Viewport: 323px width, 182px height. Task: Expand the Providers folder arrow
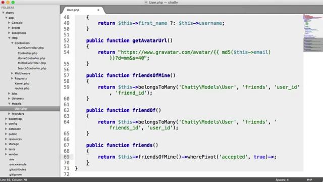[x=9, y=114]
